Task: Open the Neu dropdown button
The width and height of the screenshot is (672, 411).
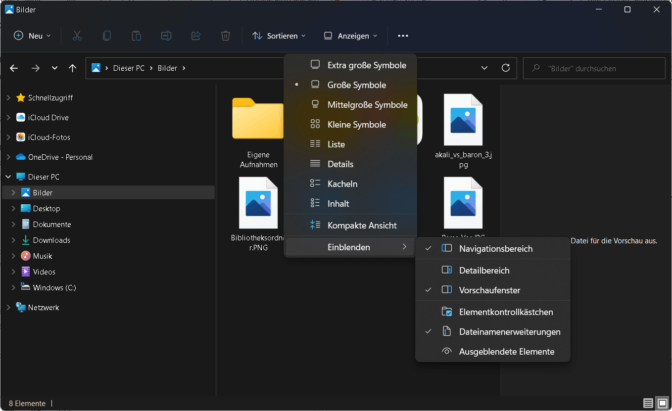Action: [32, 36]
